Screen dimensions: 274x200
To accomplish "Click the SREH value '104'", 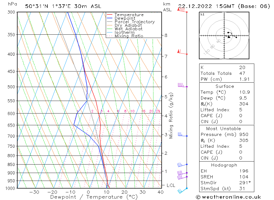I will coord(244,177).
